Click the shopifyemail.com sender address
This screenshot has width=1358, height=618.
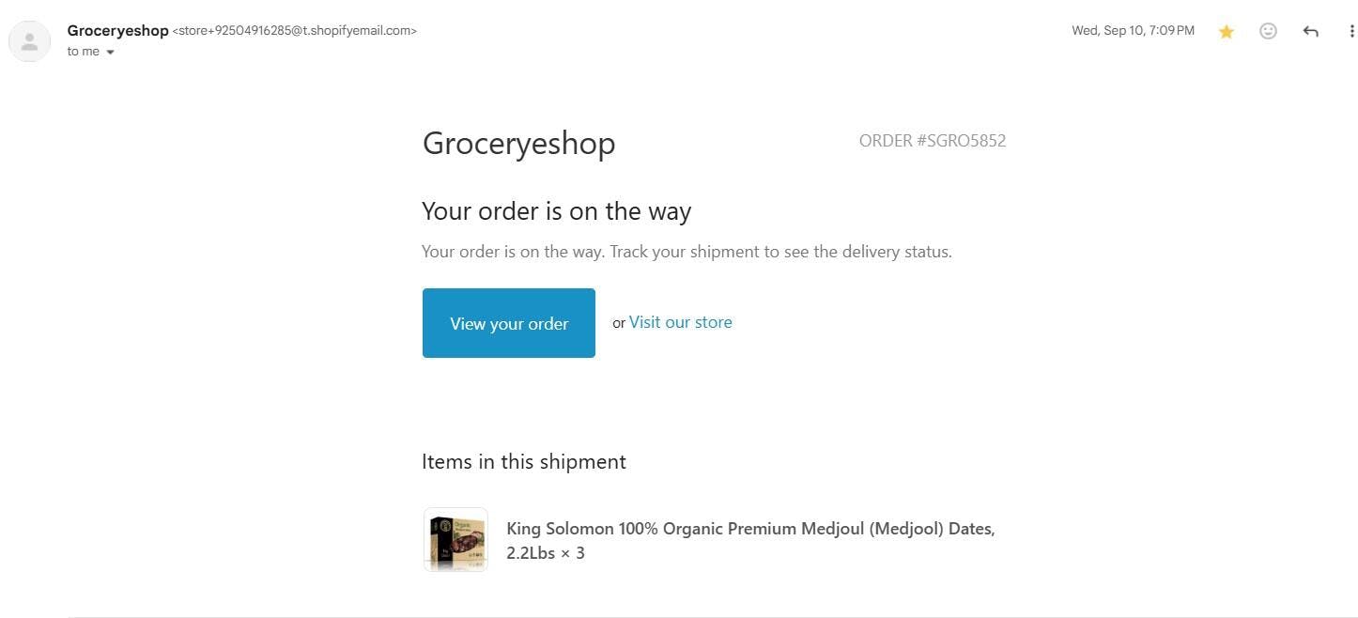tap(295, 30)
